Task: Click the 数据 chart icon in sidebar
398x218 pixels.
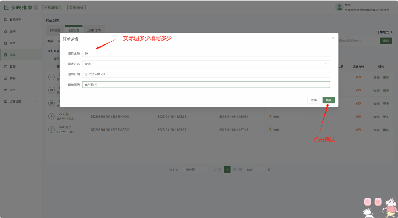Action: [x=6, y=67]
